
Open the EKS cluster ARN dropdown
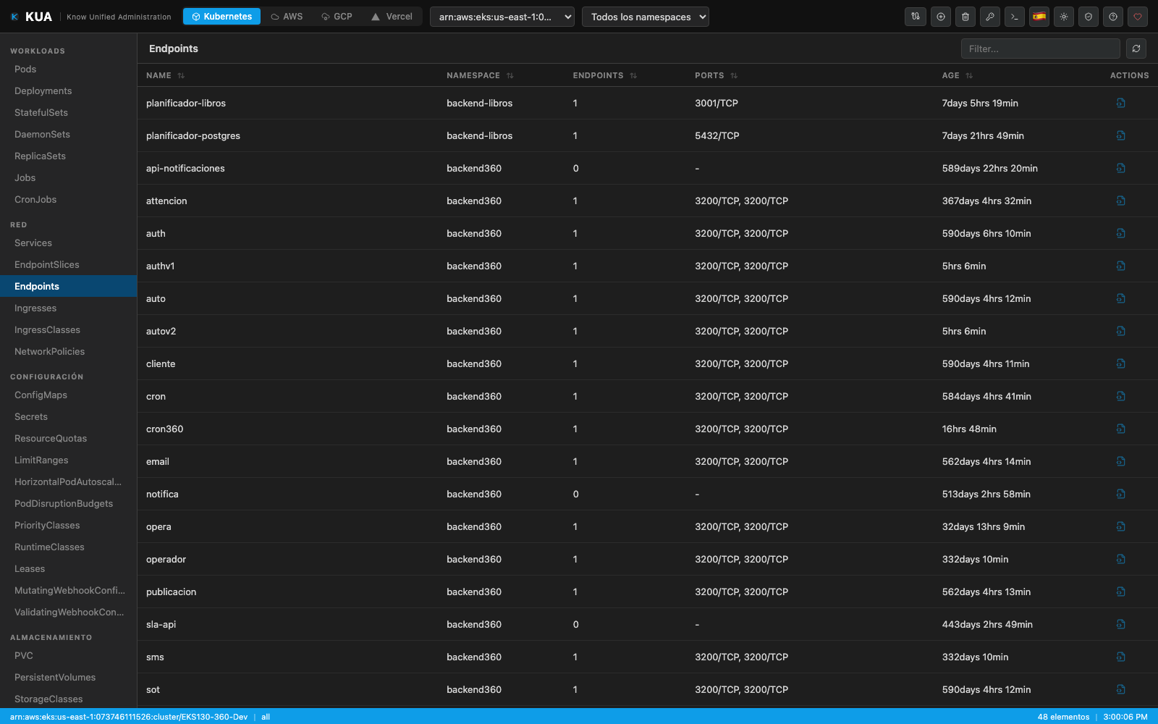tap(502, 17)
